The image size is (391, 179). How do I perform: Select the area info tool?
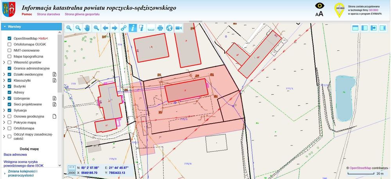click(x=142, y=28)
